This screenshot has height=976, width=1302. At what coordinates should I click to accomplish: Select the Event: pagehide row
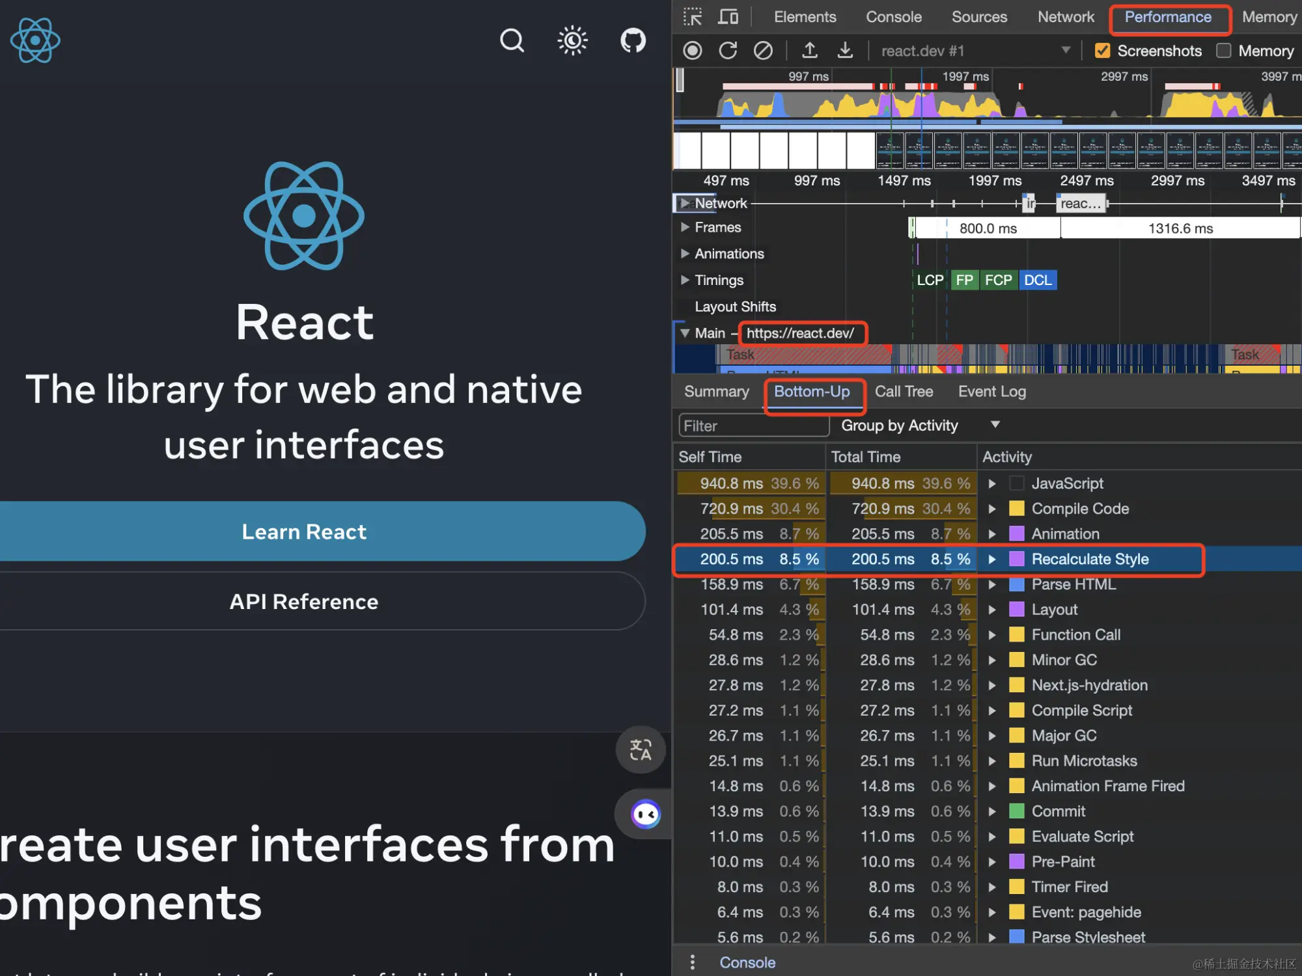(x=987, y=912)
